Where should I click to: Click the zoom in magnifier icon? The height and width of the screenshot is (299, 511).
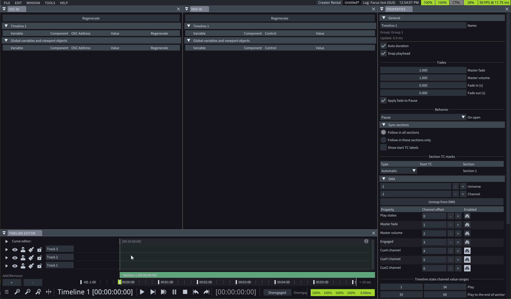tap(17, 292)
